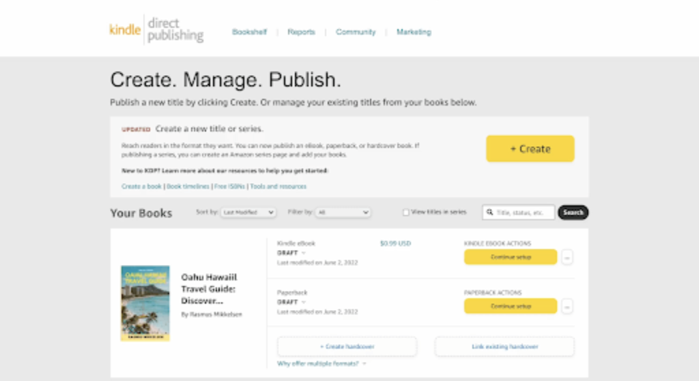Continue setup for the Paperback
Viewport: 699px width, 381px height.
pyautogui.click(x=511, y=306)
